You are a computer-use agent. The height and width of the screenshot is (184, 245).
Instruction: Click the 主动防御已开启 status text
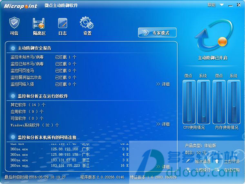[x=213, y=58]
